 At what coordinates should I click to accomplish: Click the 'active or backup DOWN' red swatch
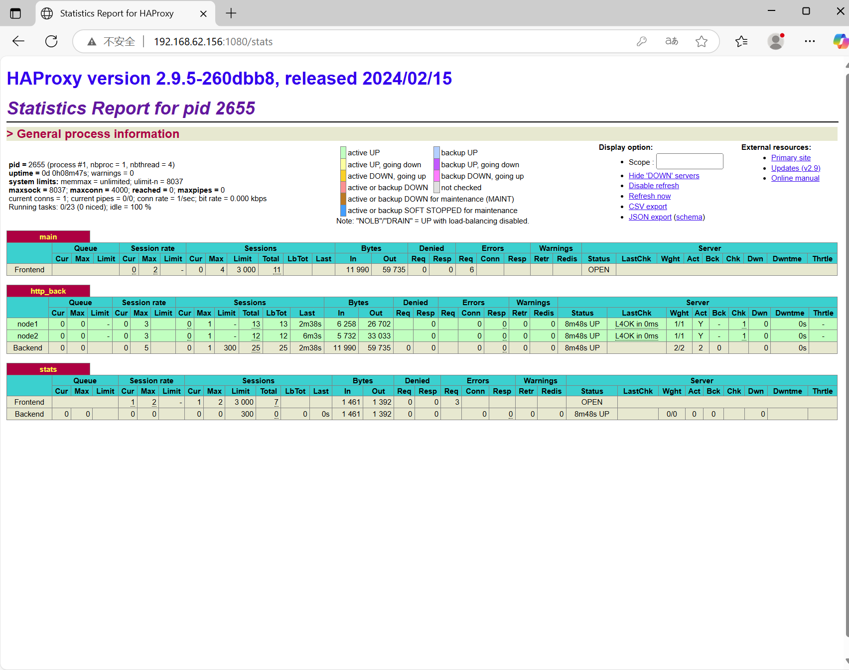click(343, 187)
